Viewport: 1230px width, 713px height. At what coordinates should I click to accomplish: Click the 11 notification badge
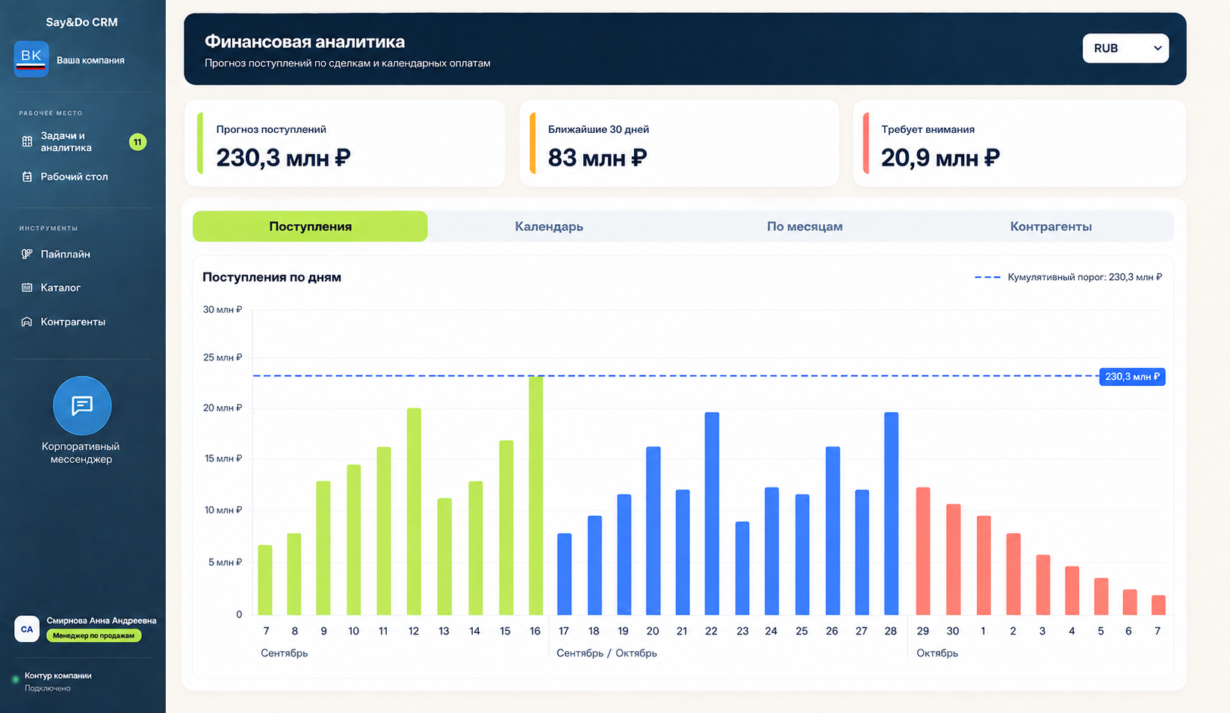137,142
